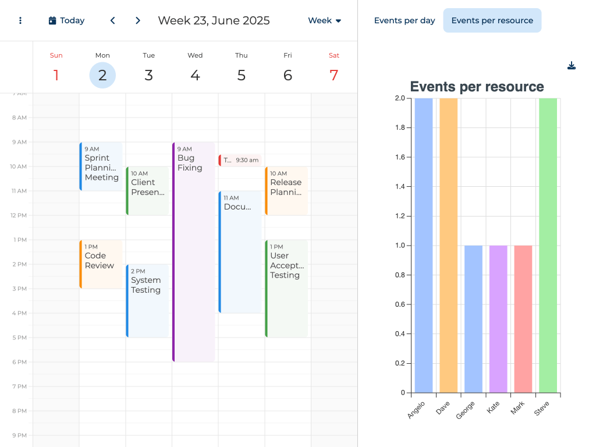Screen dimensions: 596x447
Task: Open the Bug Fixing event on Wednesday
Action: 194,251
